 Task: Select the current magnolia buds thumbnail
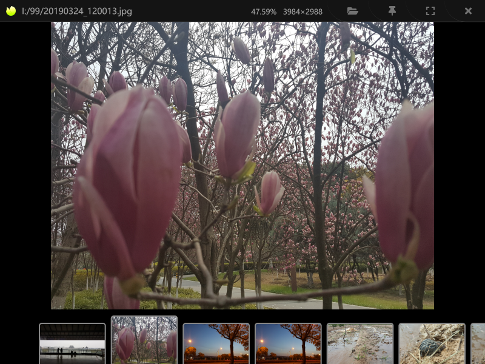144,340
